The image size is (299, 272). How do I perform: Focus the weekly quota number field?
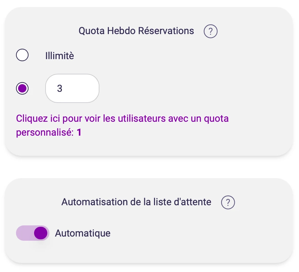point(72,88)
